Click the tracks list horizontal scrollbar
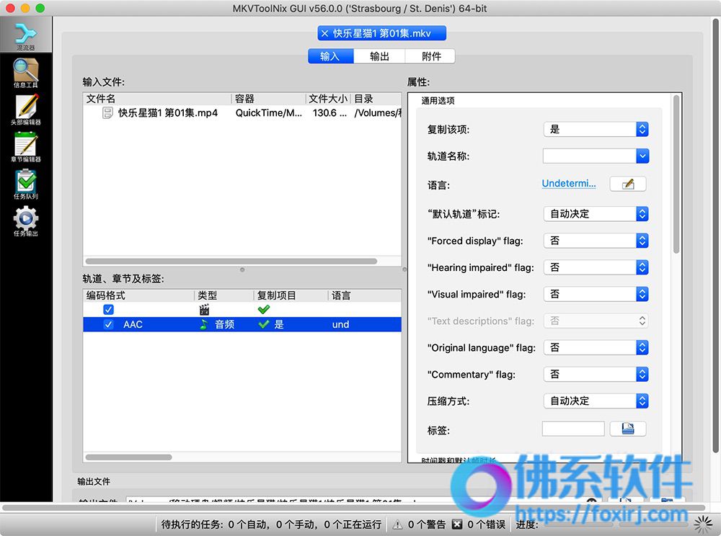 [129, 457]
